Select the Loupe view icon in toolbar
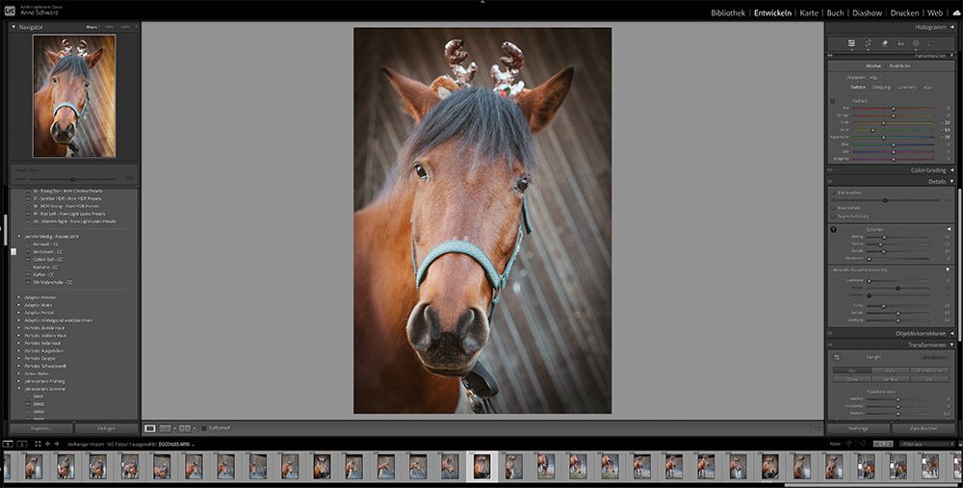This screenshot has width=963, height=488. 150,428
